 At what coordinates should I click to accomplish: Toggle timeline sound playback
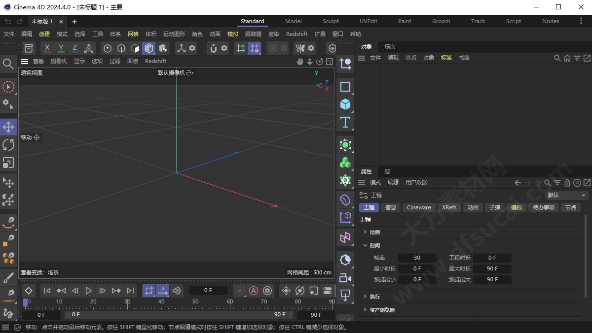point(177,291)
